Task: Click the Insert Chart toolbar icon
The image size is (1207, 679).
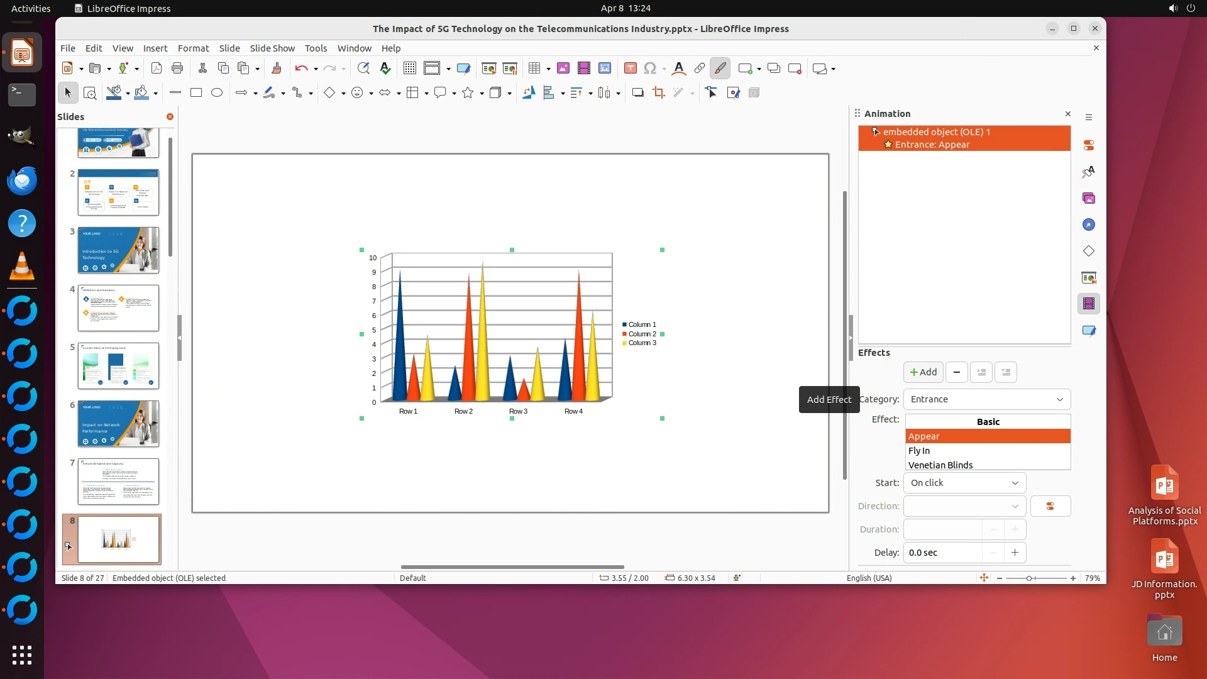Action: (605, 69)
